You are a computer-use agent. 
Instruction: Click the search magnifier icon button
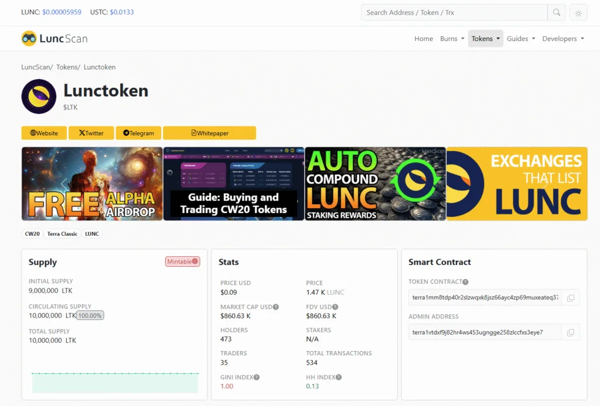pos(557,12)
